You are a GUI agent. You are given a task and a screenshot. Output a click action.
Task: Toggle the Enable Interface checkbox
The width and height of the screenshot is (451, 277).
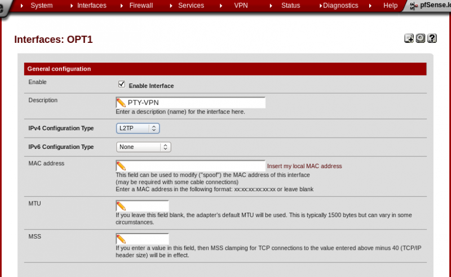(x=122, y=84)
